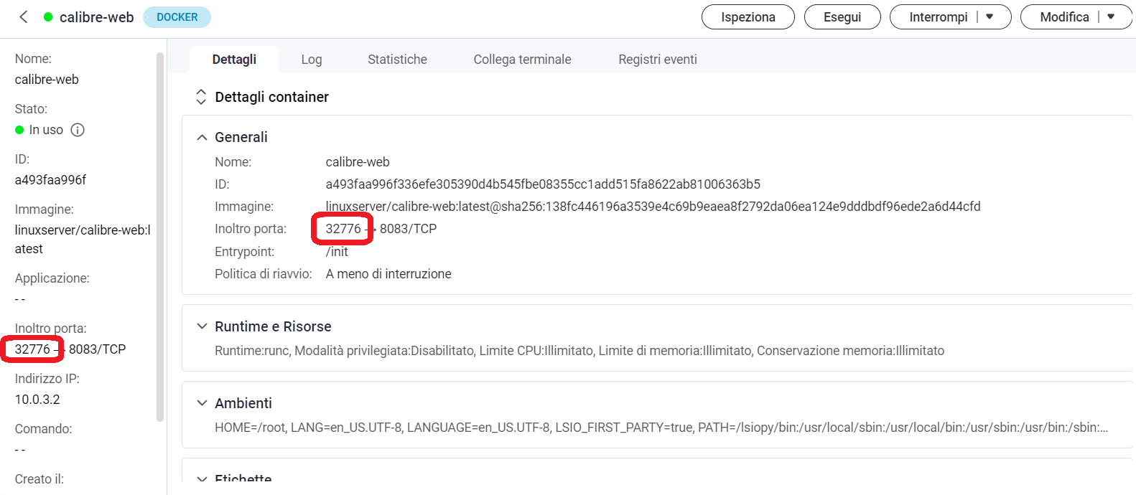
Task: Click the green status dot by the container name
Action: pos(48,17)
